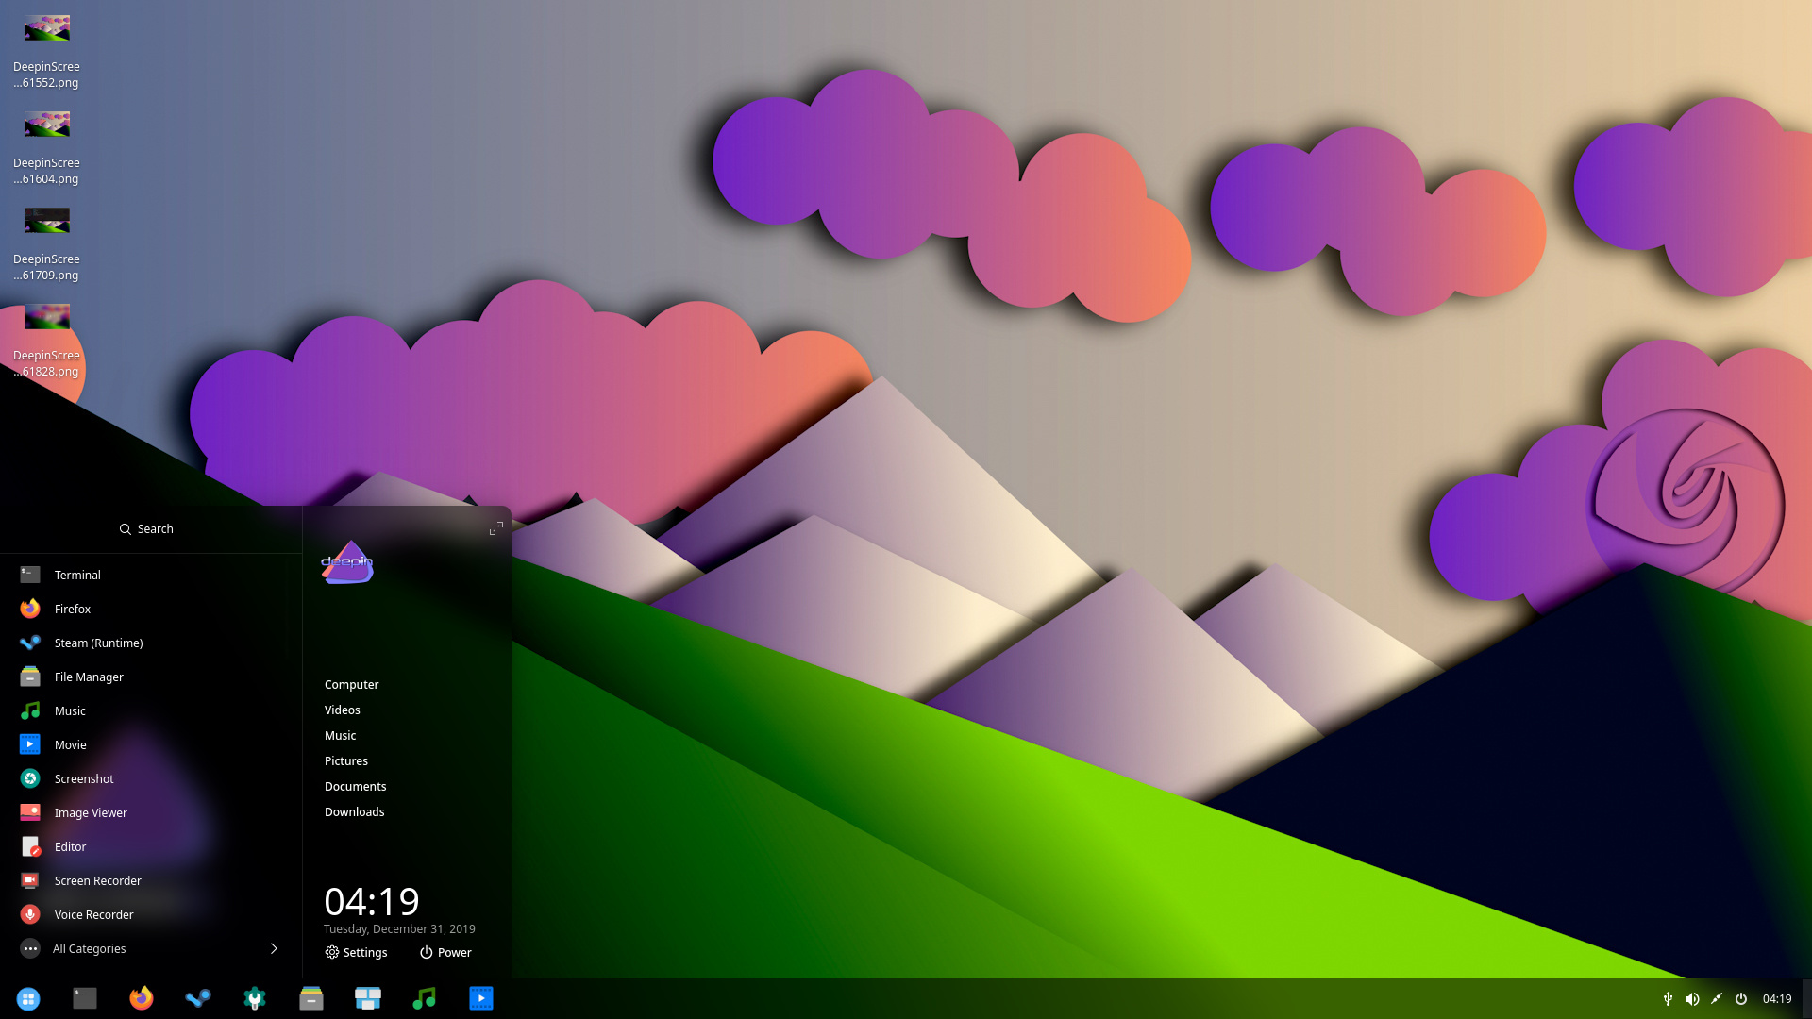1812x1019 pixels.
Task: Select desktop file DeepinScree...61604.png
Action: click(x=46, y=148)
